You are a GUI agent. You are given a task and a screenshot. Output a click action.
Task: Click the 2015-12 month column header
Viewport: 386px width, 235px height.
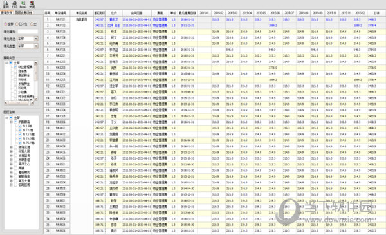point(360,13)
